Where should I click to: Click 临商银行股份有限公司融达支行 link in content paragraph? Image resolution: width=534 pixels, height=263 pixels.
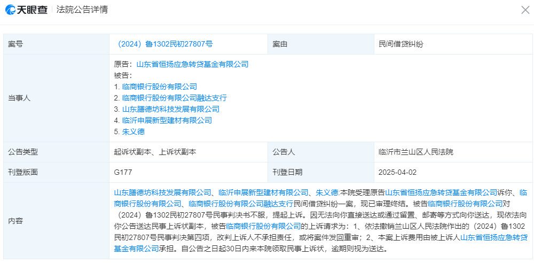tap(241, 204)
